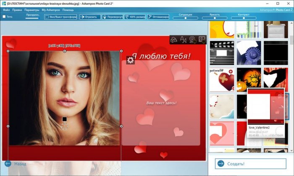
Task: Adjust the Яркость brightness slider
Action: tap(215, 18)
